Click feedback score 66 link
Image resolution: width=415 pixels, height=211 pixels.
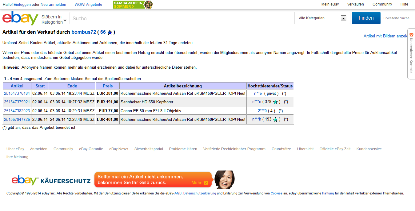pyautogui.click(x=103, y=32)
